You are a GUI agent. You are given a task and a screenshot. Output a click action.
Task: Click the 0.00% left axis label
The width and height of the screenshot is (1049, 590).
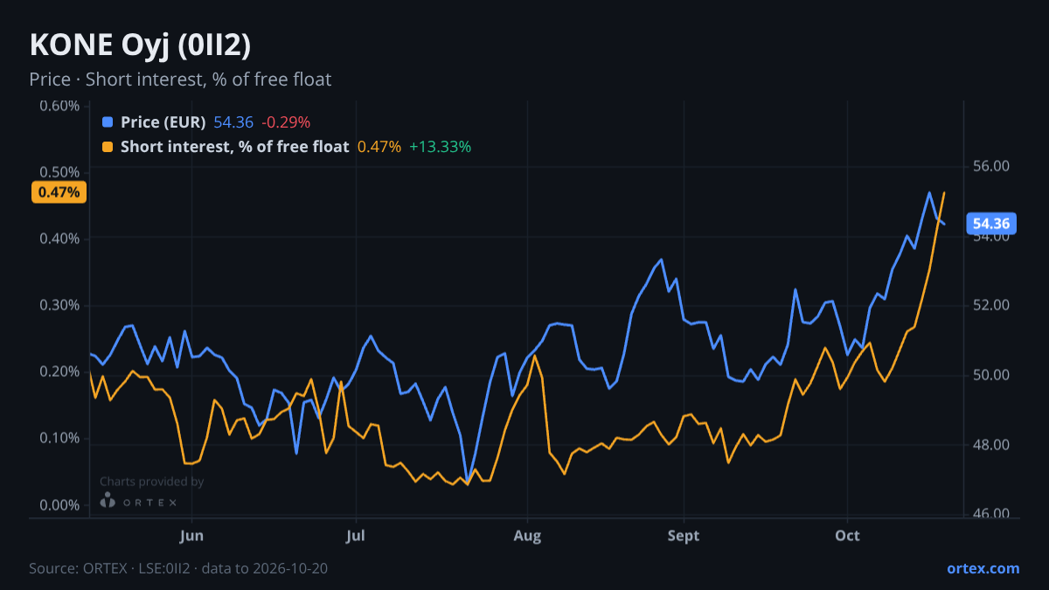[x=59, y=504]
